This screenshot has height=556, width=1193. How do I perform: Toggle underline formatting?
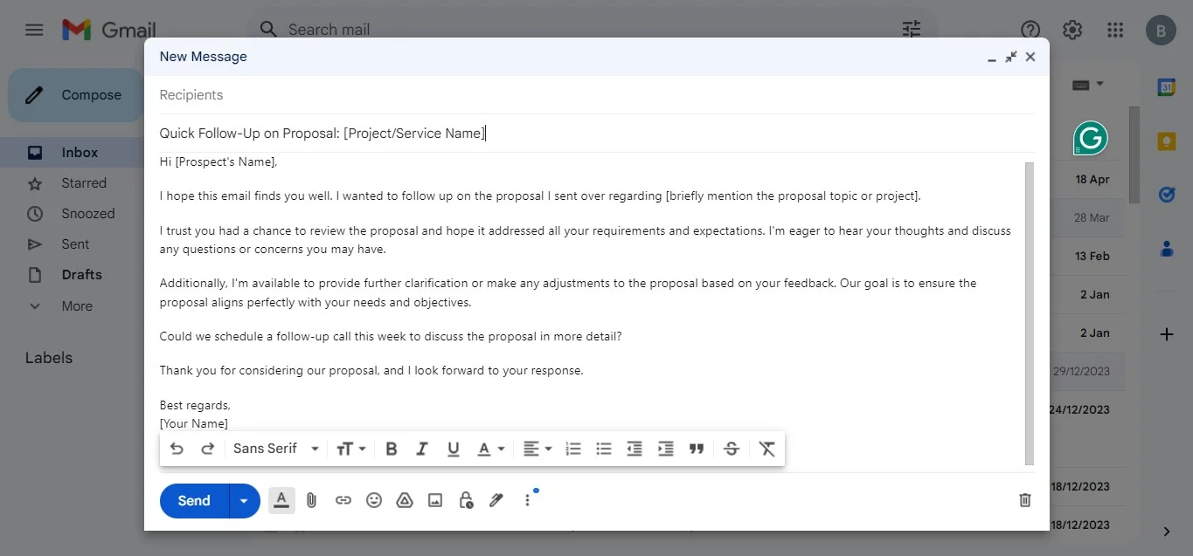(453, 448)
